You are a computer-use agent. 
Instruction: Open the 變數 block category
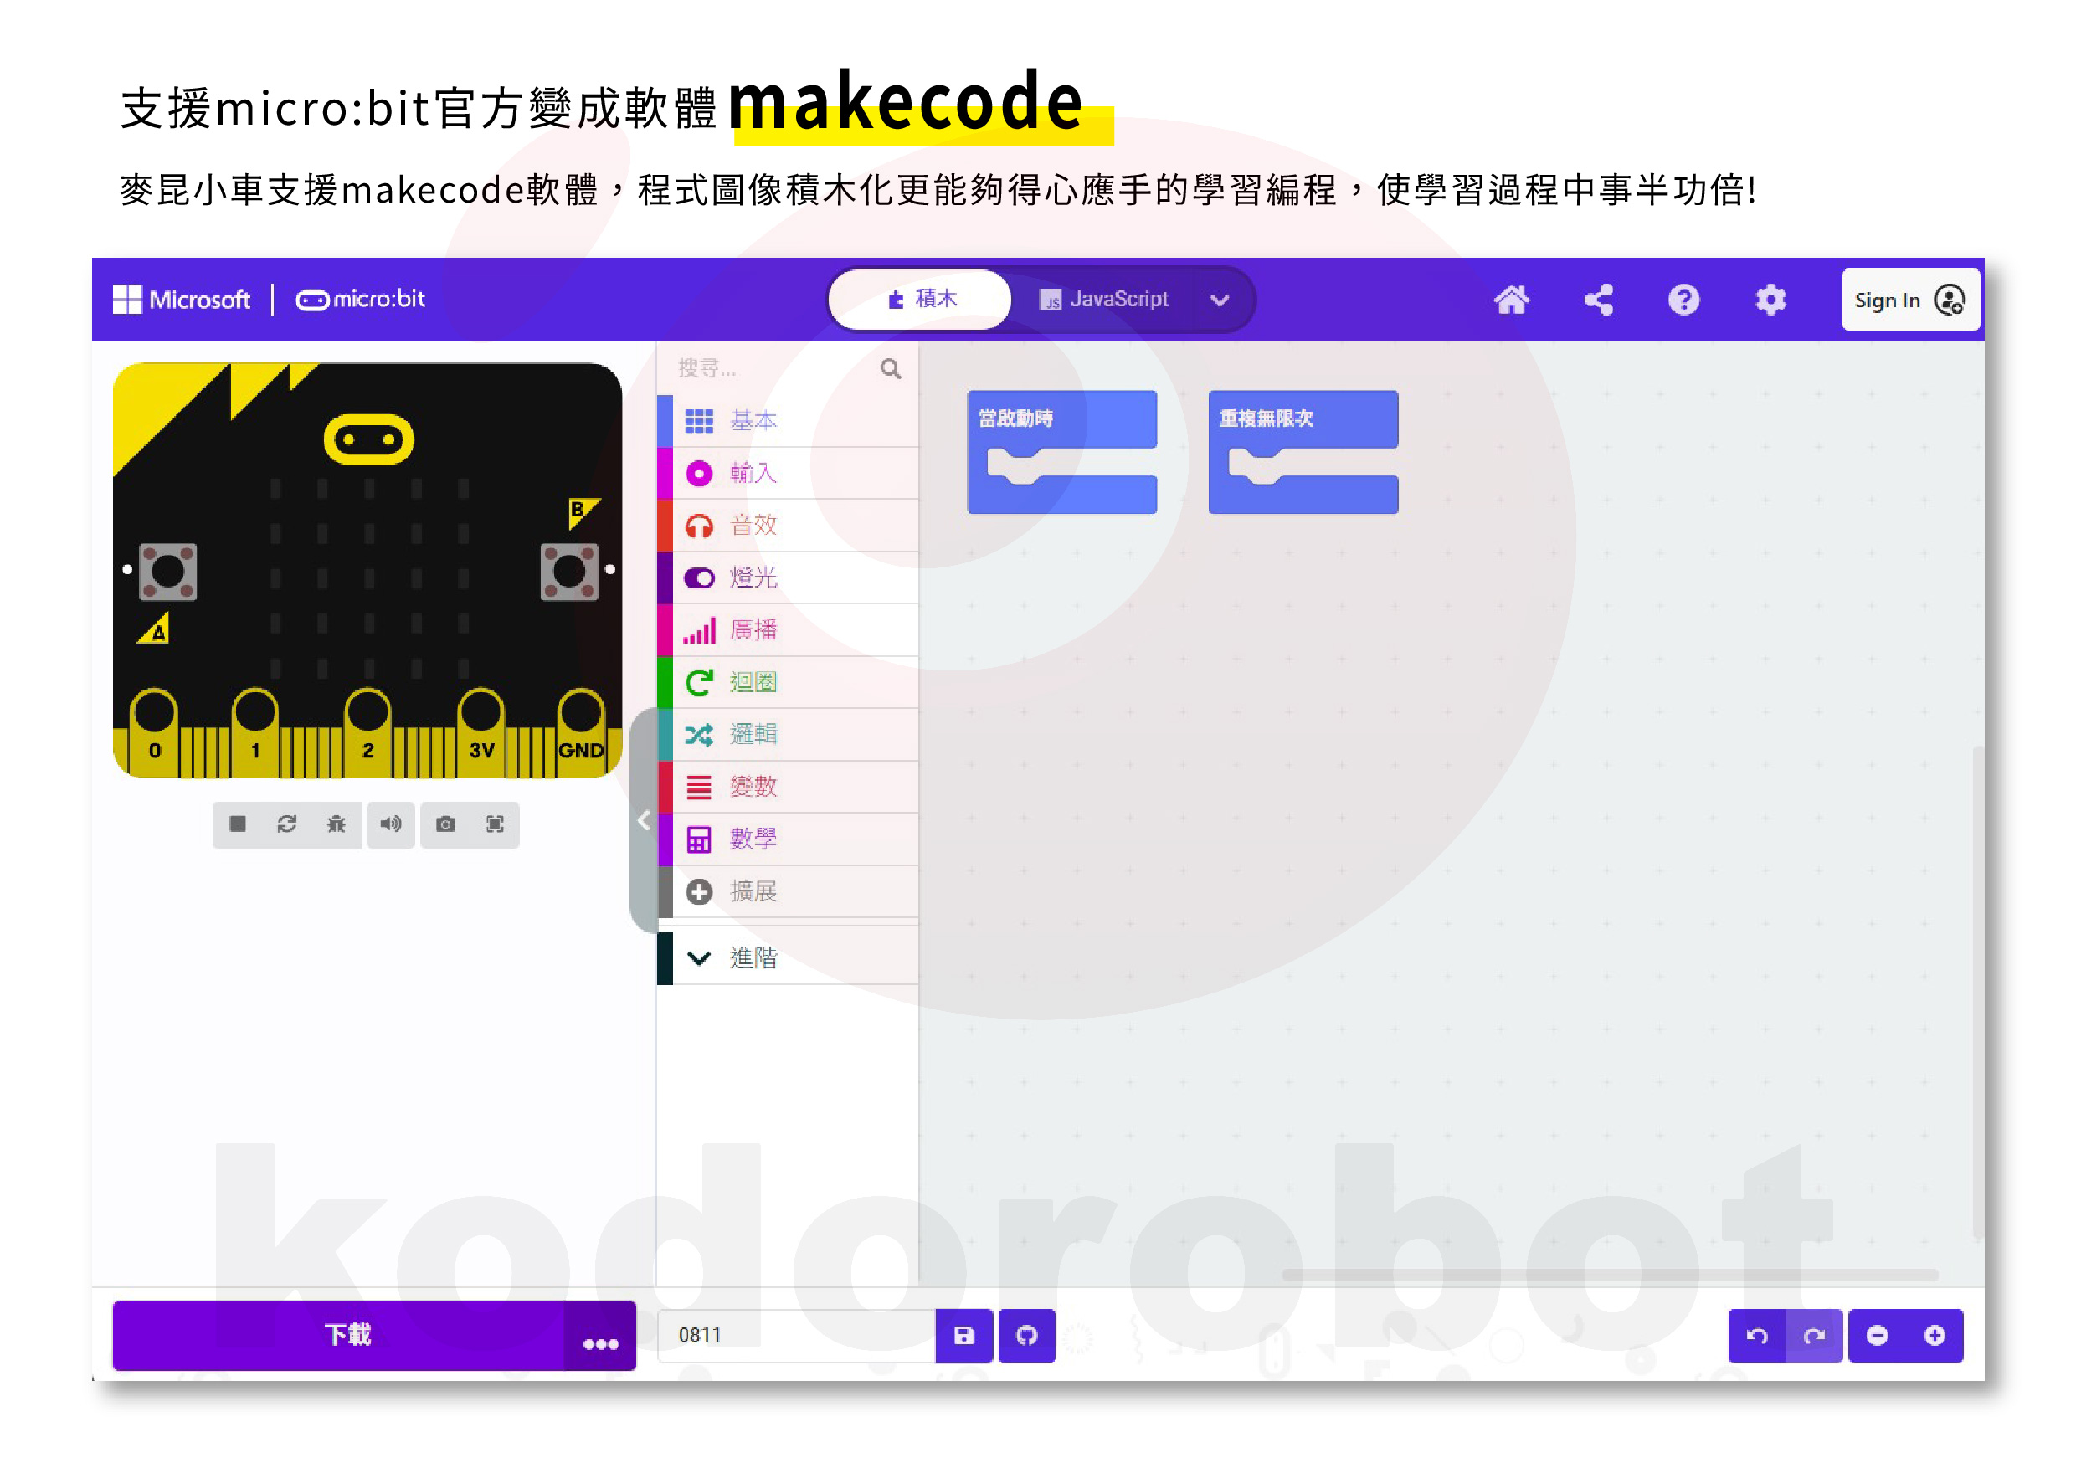(x=788, y=787)
